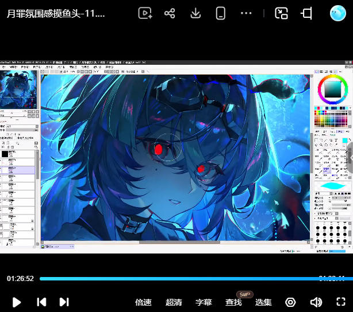This screenshot has height=312, width=353.
Task: Click the blue playback progress bar
Action: [196, 279]
